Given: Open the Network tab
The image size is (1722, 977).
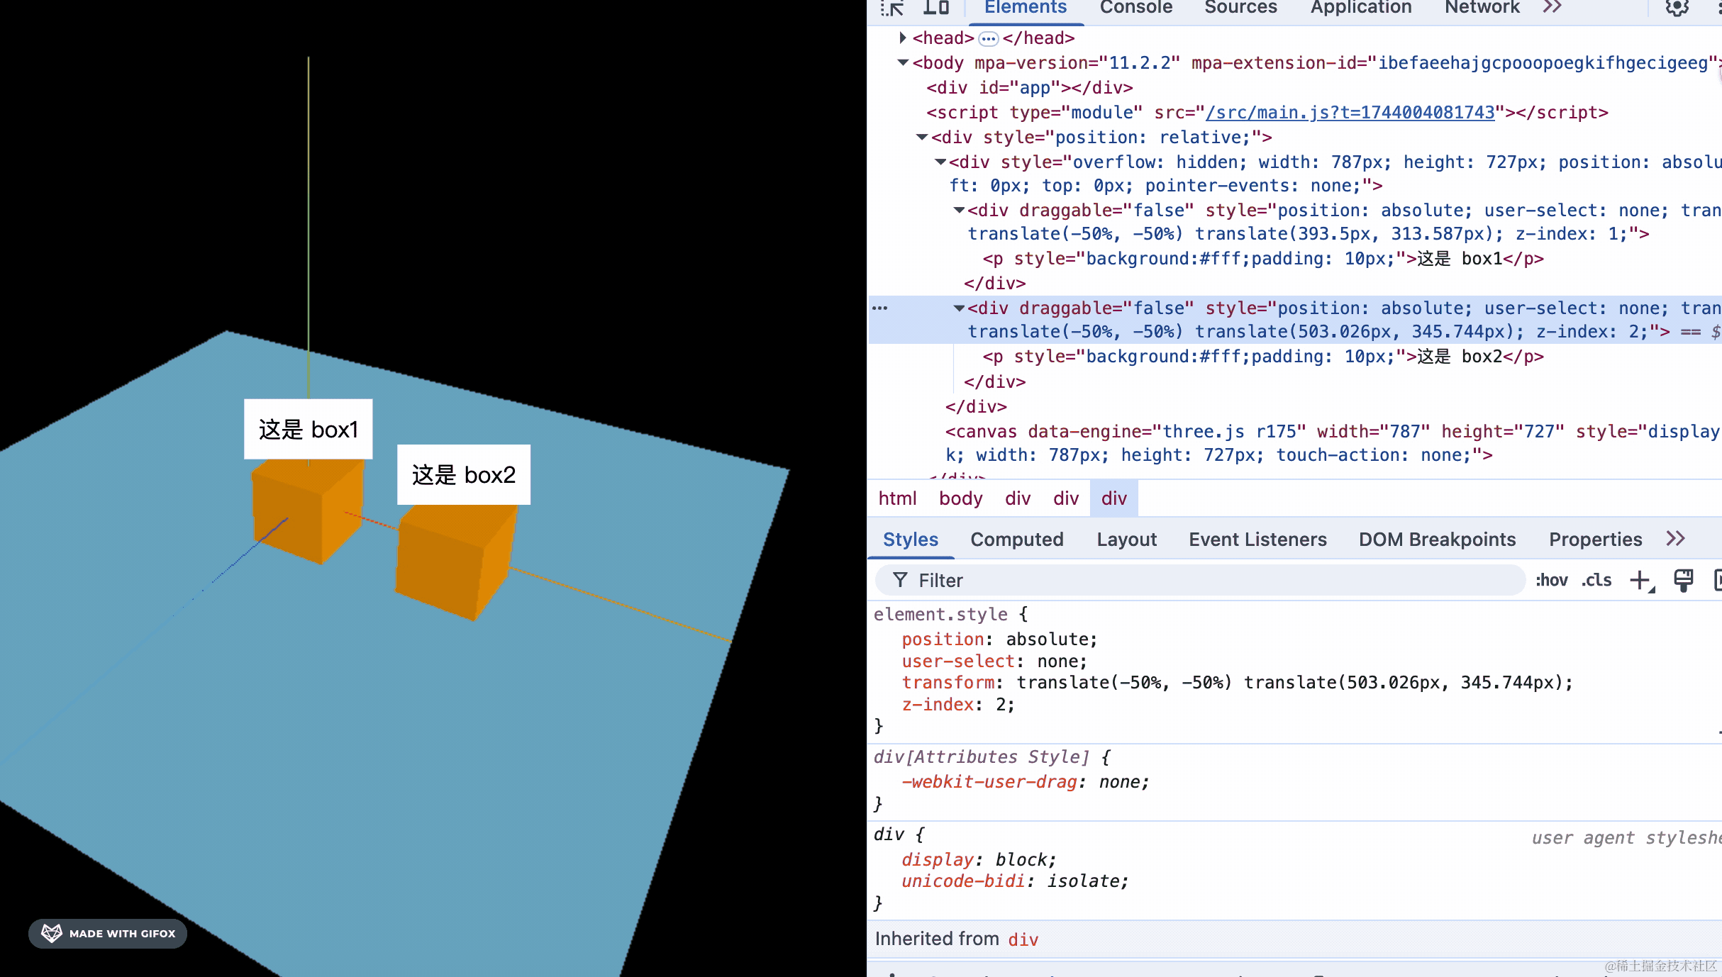Looking at the screenshot, I should point(1482,8).
